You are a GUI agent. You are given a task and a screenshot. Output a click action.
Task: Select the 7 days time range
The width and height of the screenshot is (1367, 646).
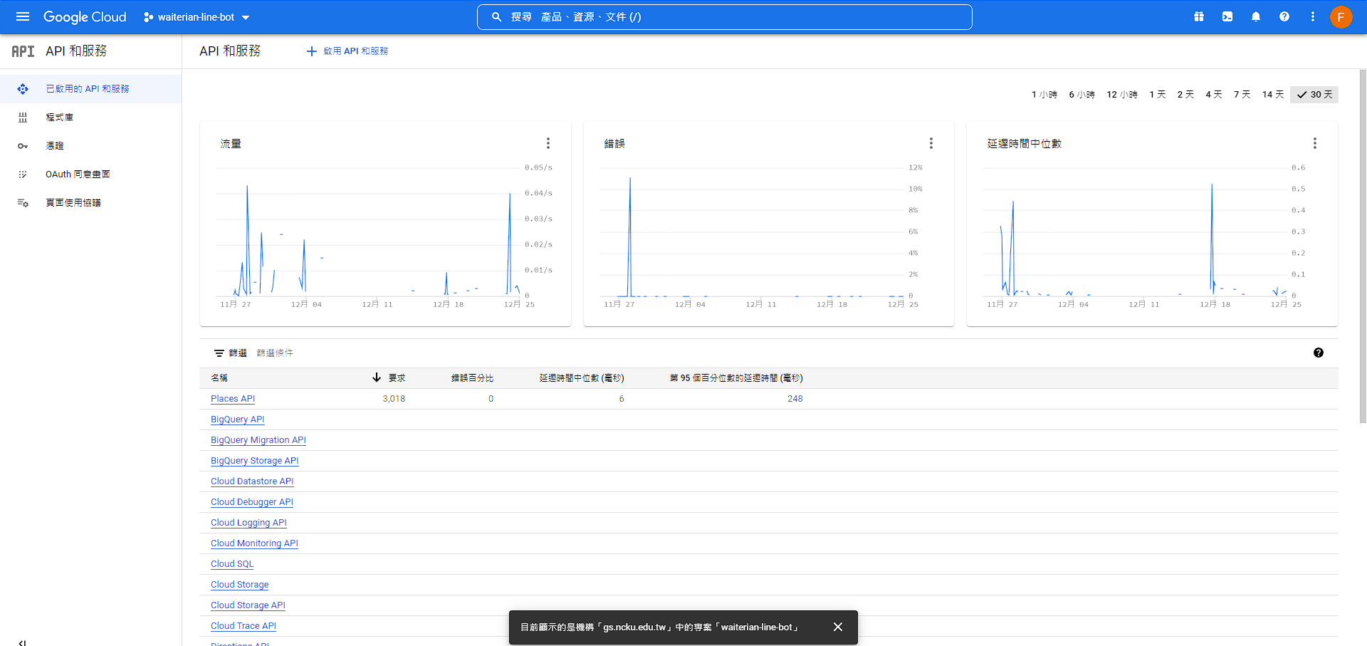tap(1242, 95)
